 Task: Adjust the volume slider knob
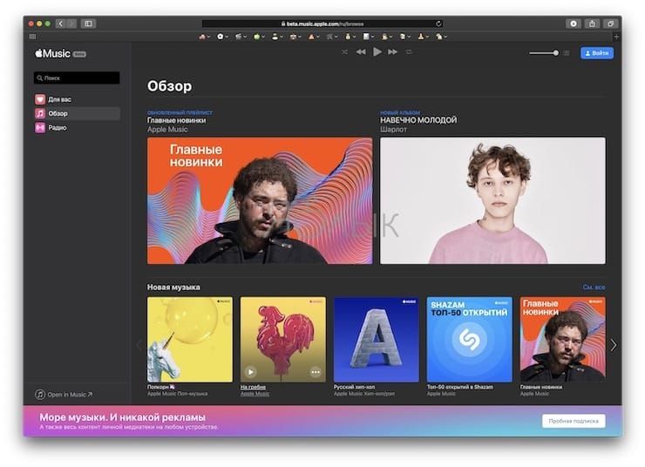(556, 53)
